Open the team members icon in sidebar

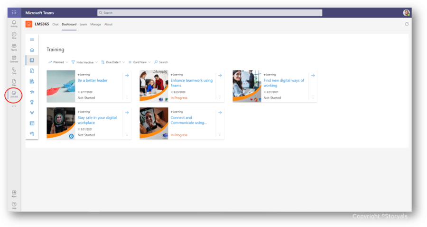[32, 113]
